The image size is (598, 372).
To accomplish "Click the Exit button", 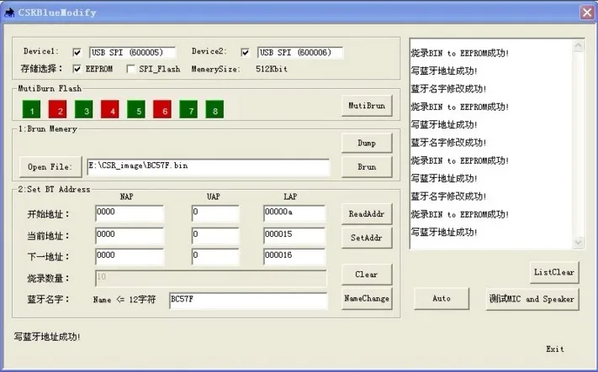I will coord(554,348).
